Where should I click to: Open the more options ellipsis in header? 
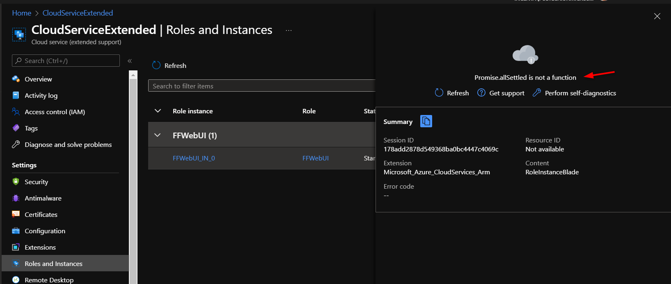289,30
